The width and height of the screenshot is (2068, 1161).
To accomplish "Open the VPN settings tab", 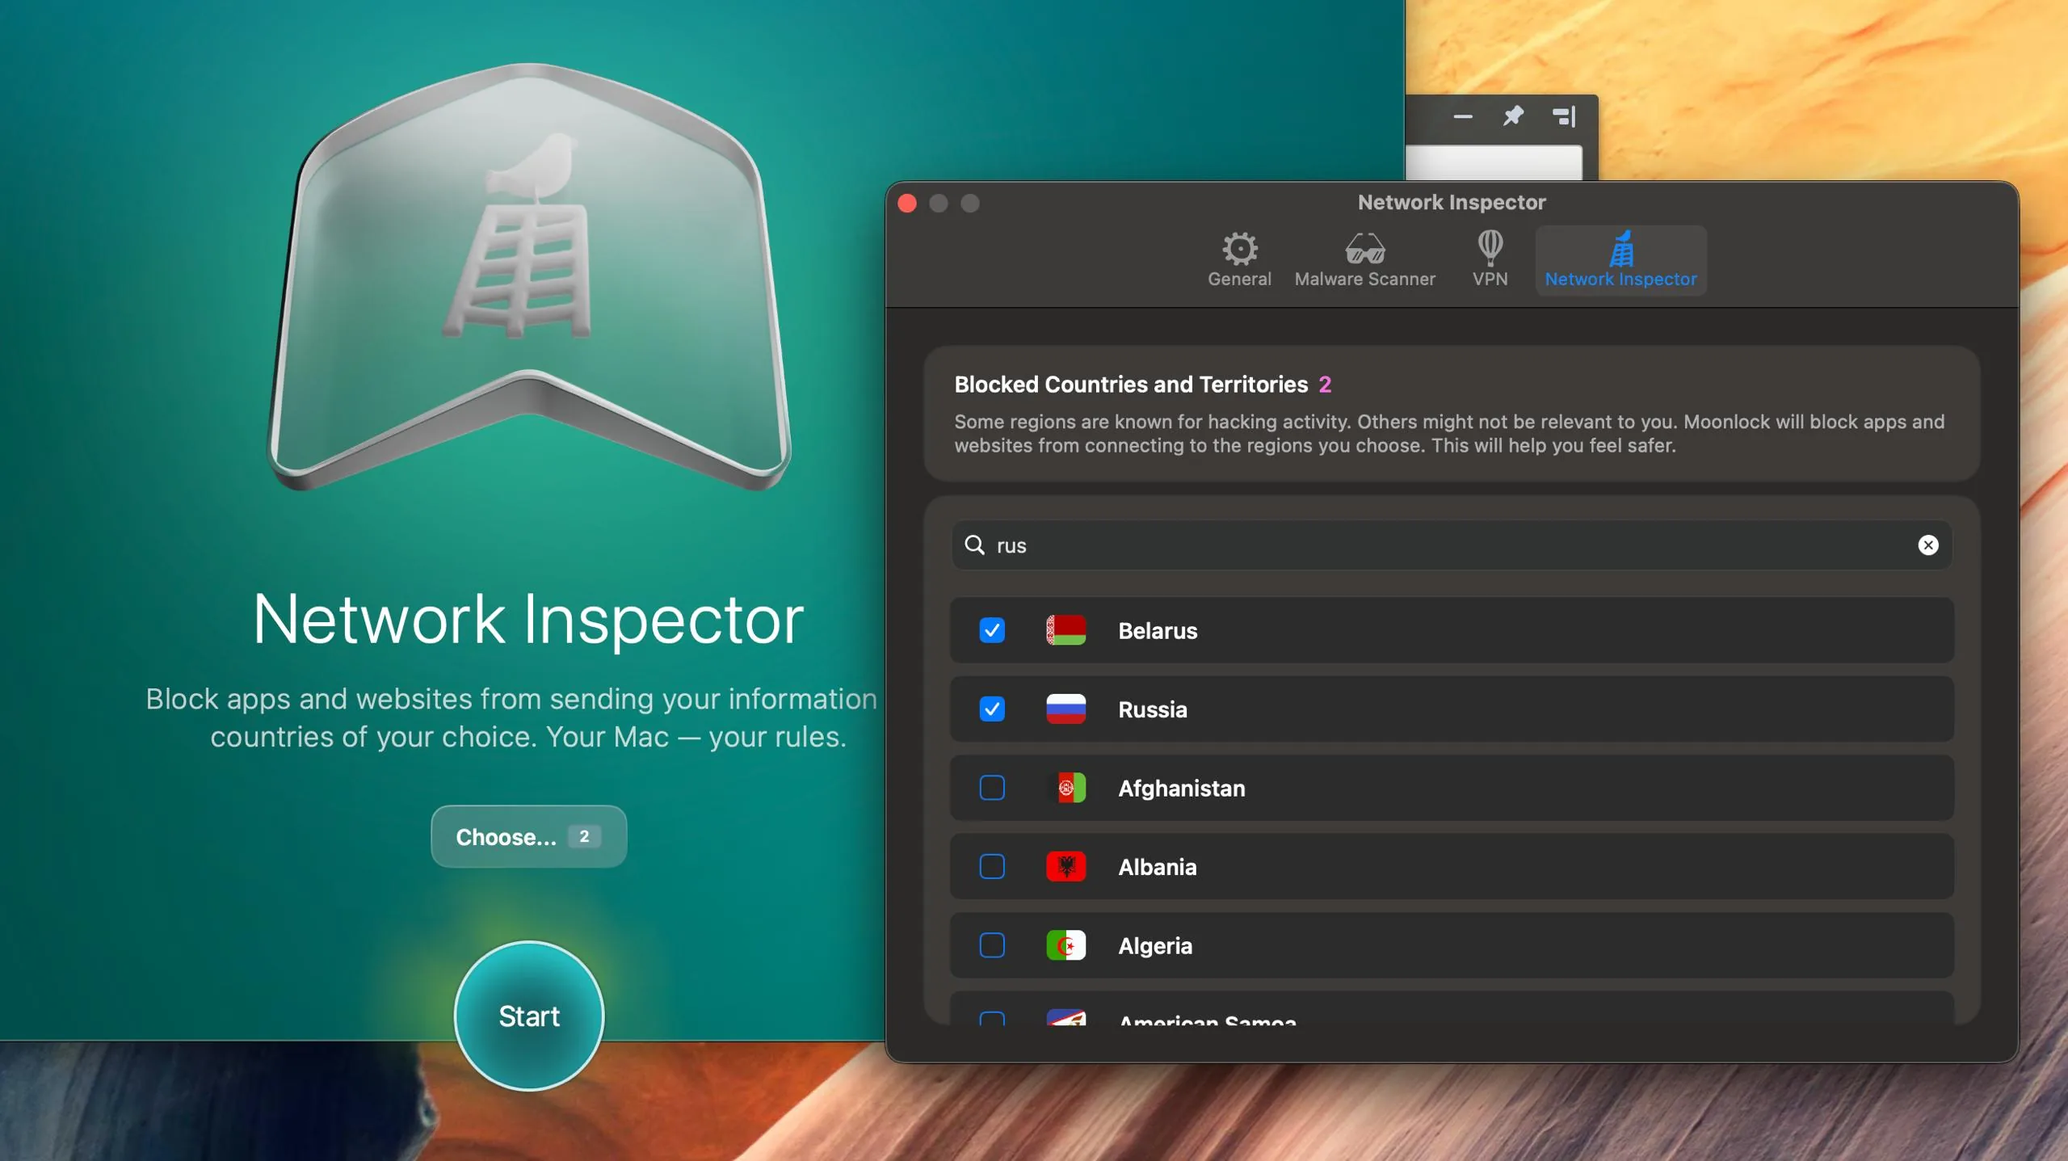I will tap(1490, 259).
